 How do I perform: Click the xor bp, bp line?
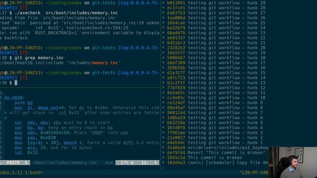click(x=63, y=128)
